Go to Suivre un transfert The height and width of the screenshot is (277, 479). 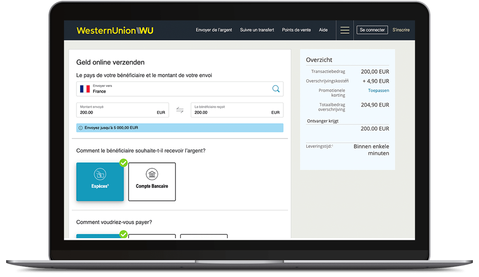pos(257,30)
